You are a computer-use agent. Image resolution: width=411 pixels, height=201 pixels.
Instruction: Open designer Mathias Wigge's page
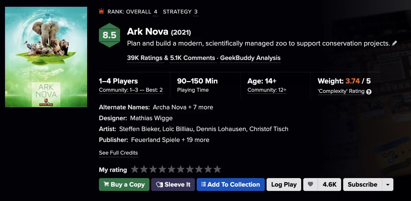click(151, 118)
